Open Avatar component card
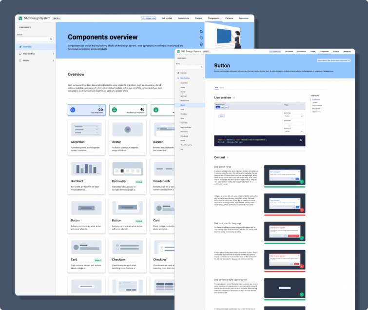The image size is (368, 310). point(128,137)
